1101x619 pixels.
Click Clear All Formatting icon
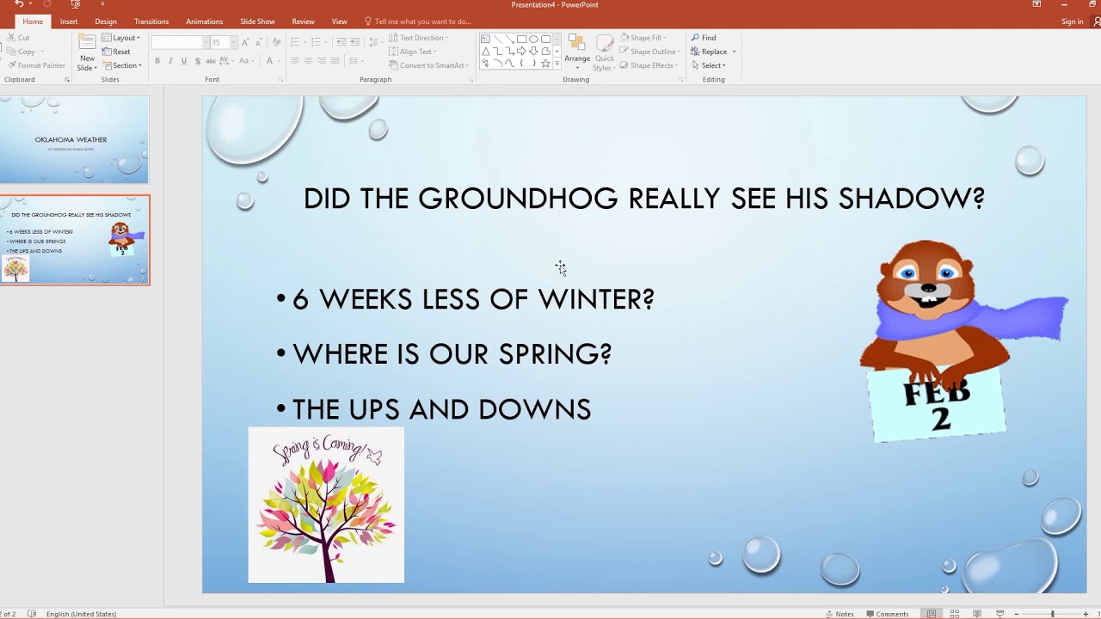point(276,42)
